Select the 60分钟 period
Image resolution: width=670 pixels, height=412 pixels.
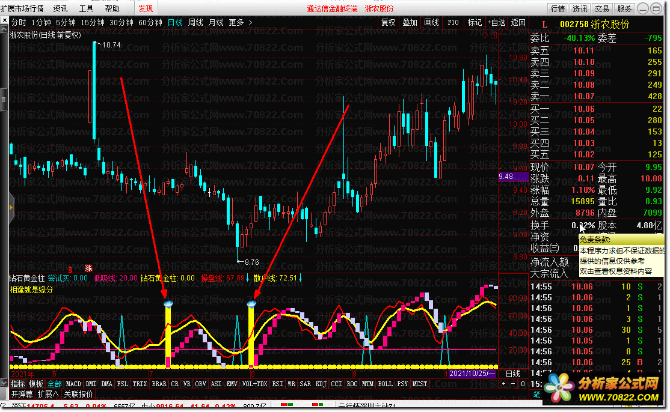point(150,23)
